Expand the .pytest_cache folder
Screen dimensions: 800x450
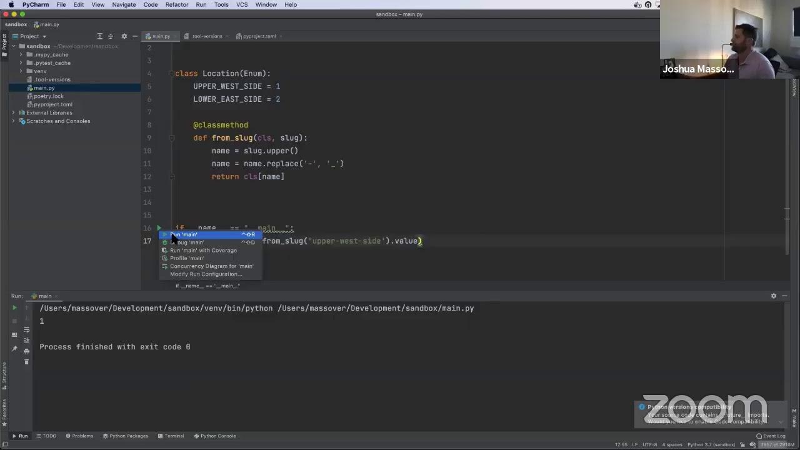pyautogui.click(x=21, y=63)
